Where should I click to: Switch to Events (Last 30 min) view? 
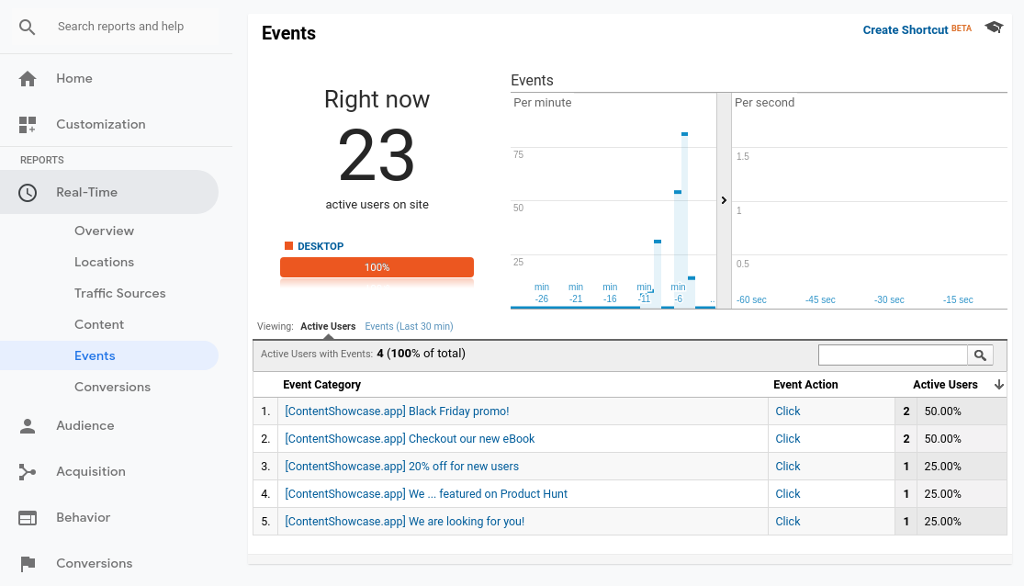click(x=409, y=327)
